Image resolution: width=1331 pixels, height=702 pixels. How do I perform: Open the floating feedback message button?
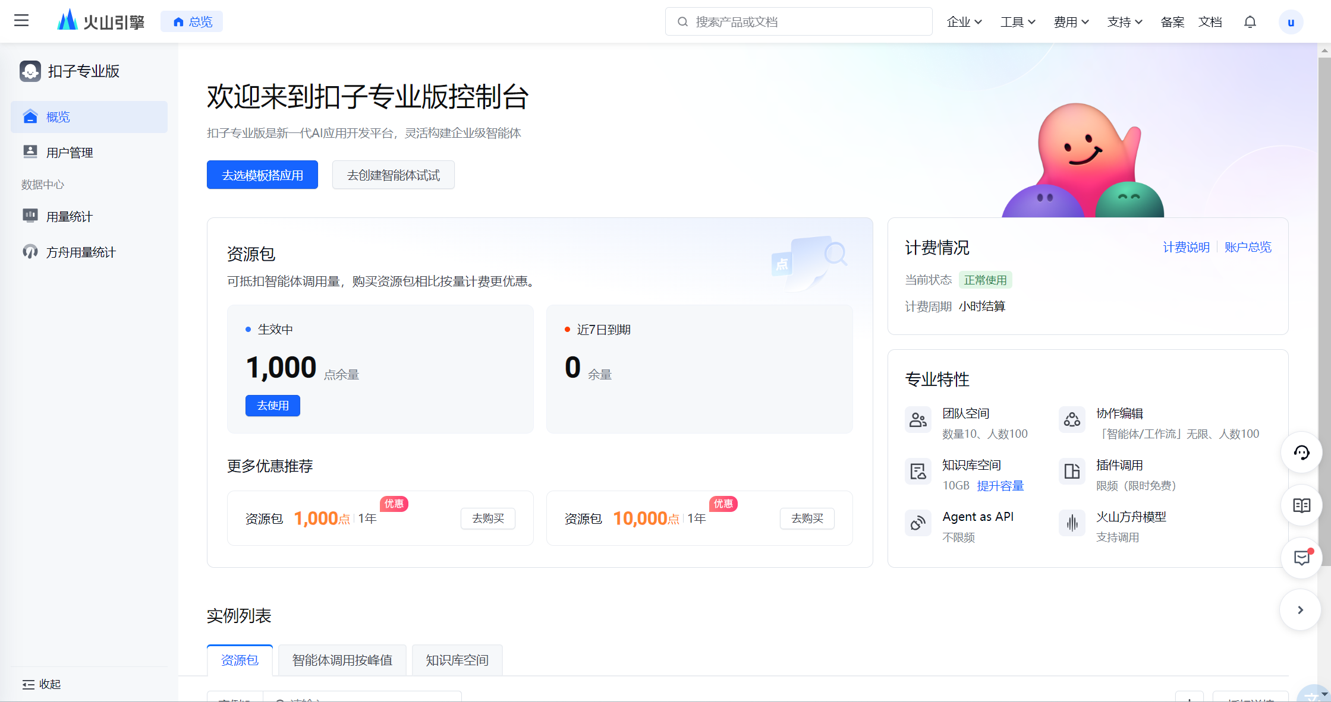click(x=1301, y=558)
